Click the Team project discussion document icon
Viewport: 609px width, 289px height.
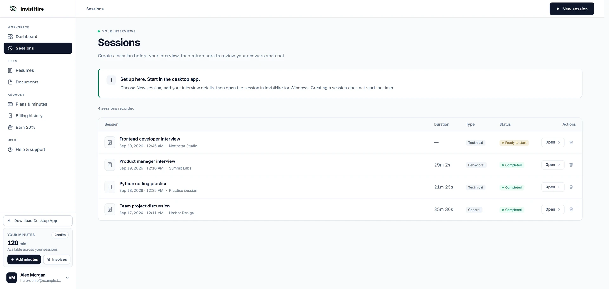click(x=110, y=209)
